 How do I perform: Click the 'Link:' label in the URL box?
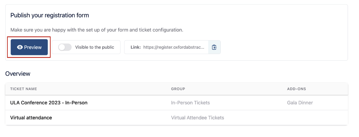tap(136, 47)
